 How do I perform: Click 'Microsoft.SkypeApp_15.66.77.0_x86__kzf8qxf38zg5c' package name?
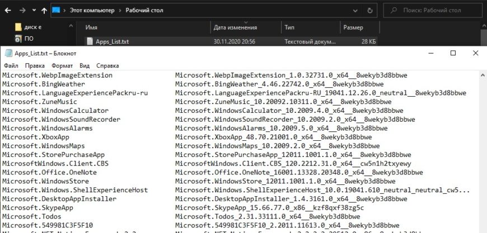click(x=270, y=208)
